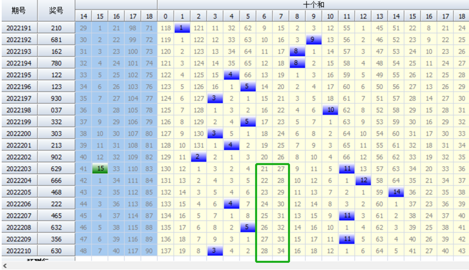Click blue highlighted 2 in row 2022202
Screen dimensions: 469x270
[x=199, y=157]
